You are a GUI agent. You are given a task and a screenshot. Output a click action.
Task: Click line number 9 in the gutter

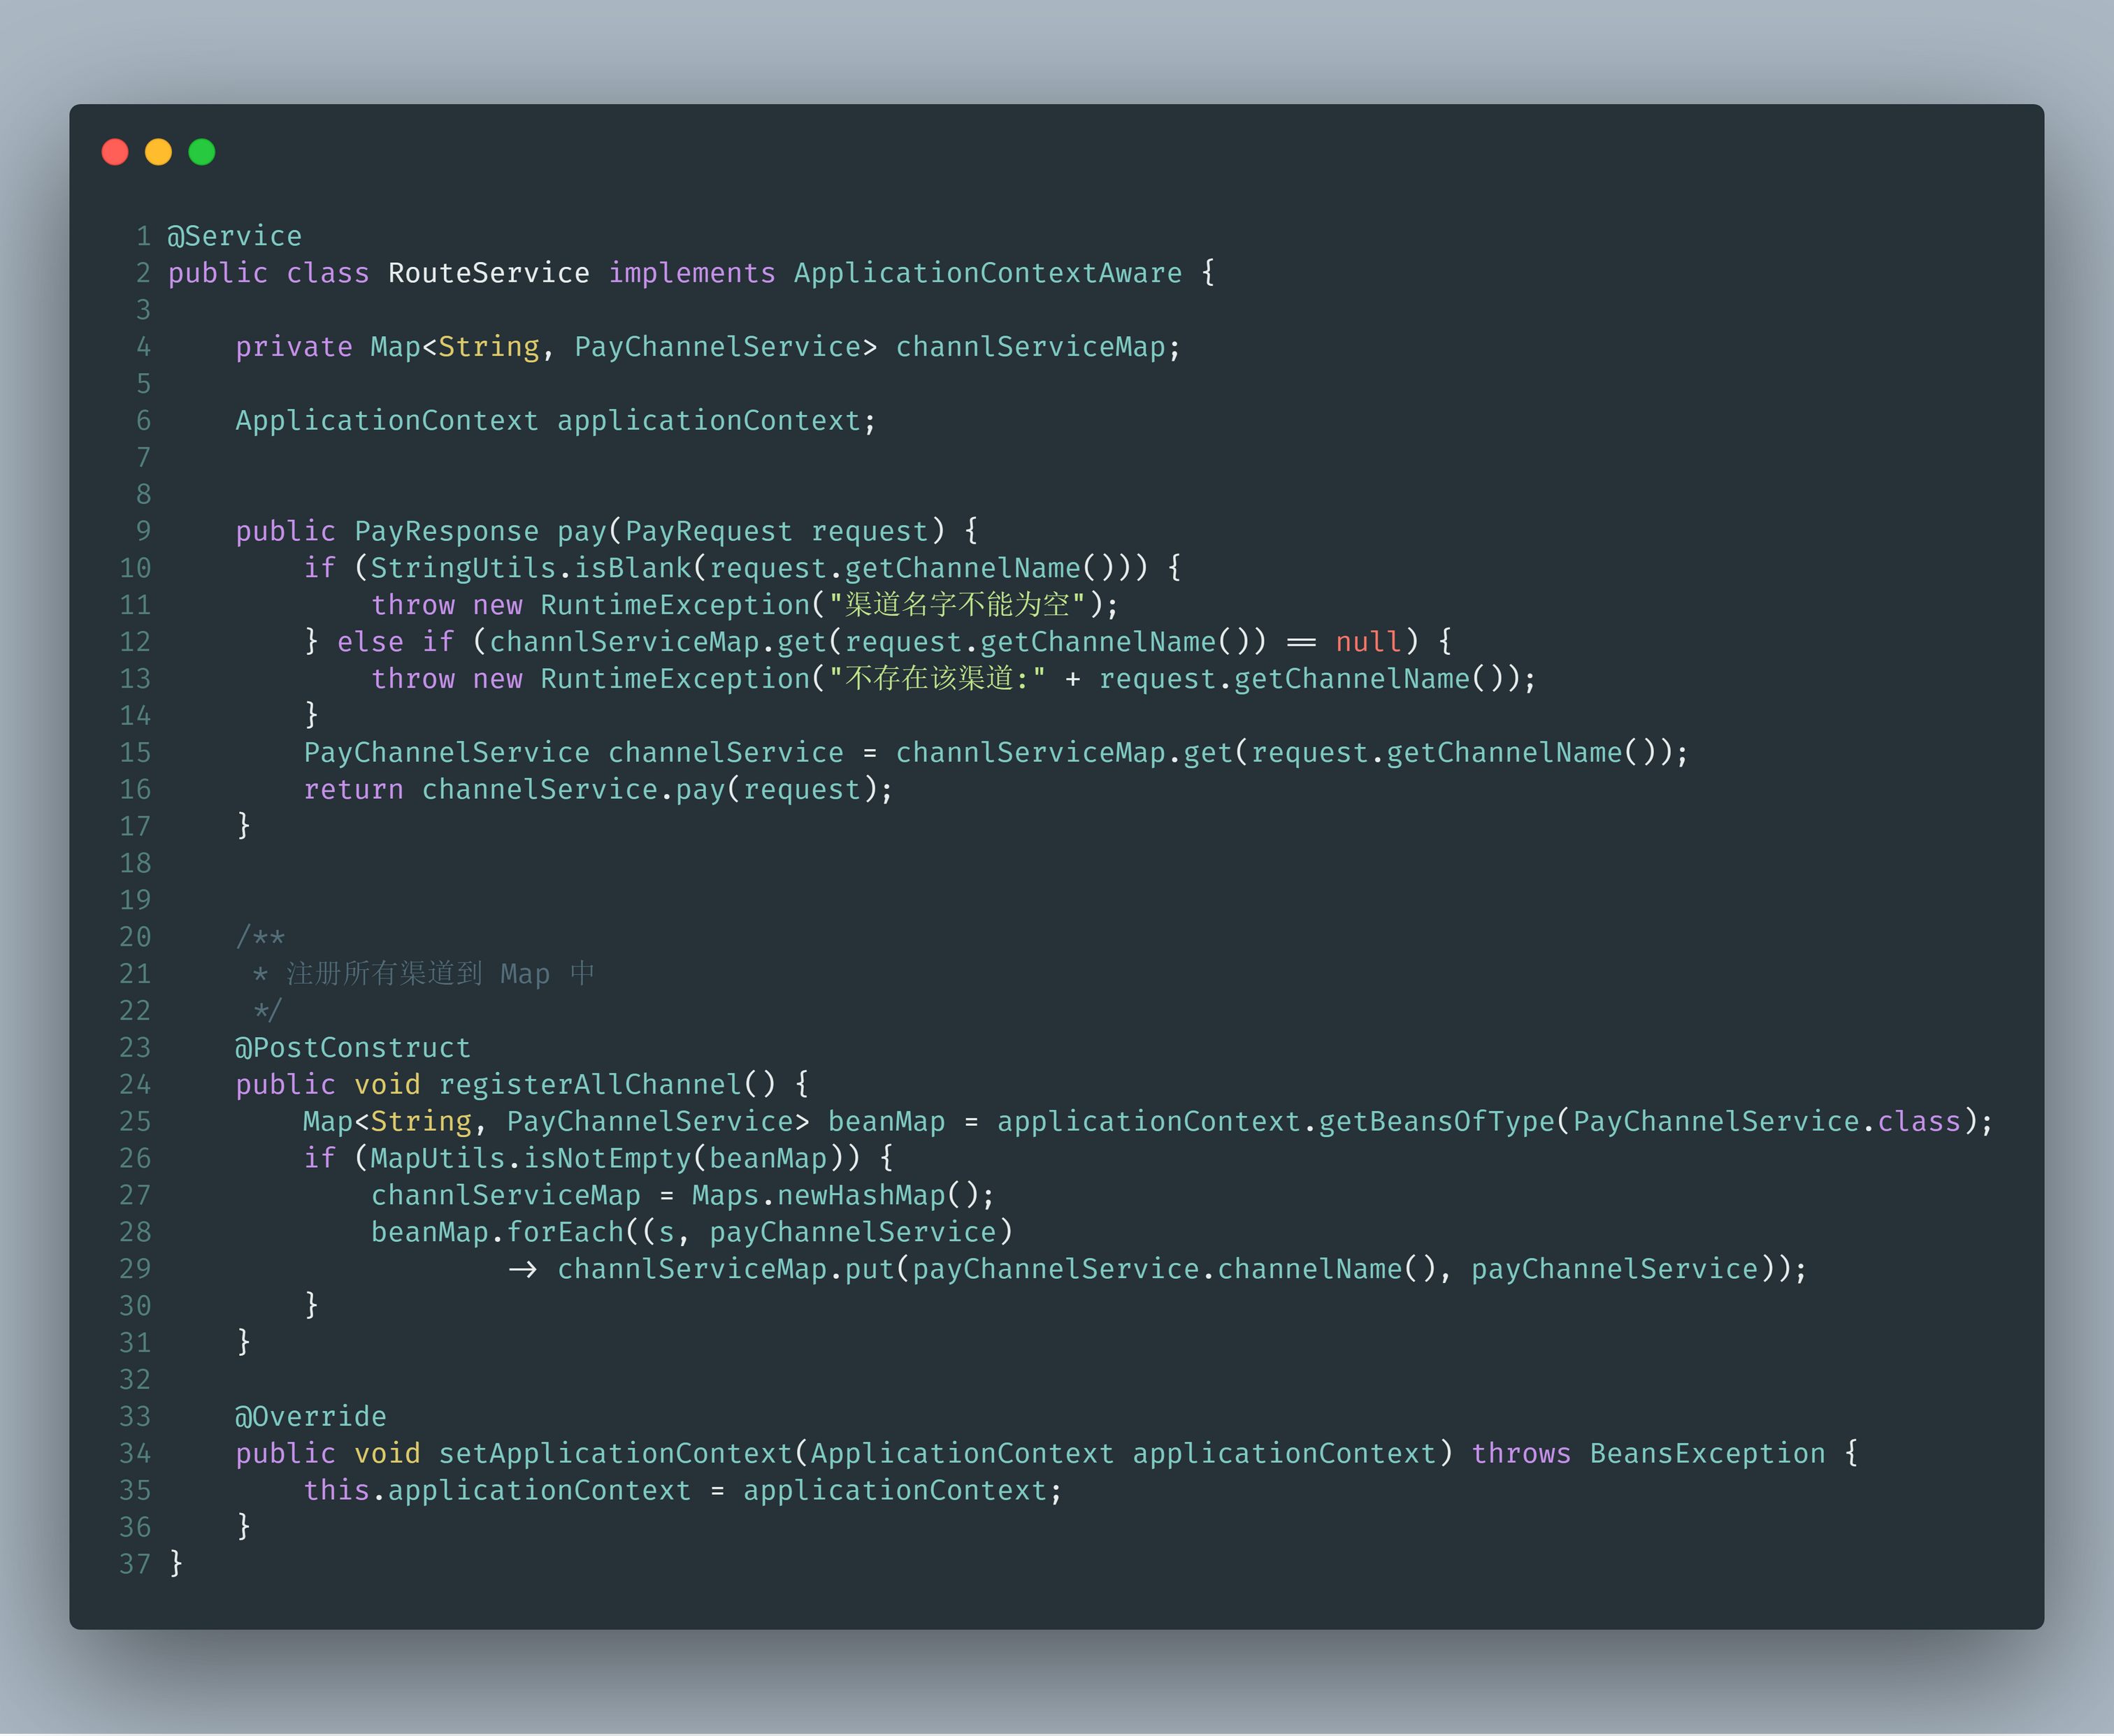(x=143, y=531)
